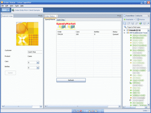Click contacts list scroll down arrow
This screenshot has width=151, height=113.
[x=149, y=105]
